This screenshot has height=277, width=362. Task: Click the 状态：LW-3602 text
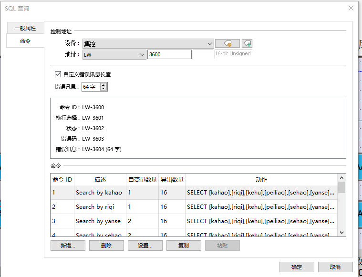coord(85,128)
